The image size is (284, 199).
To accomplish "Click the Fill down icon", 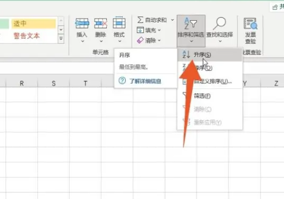I will [140, 30].
